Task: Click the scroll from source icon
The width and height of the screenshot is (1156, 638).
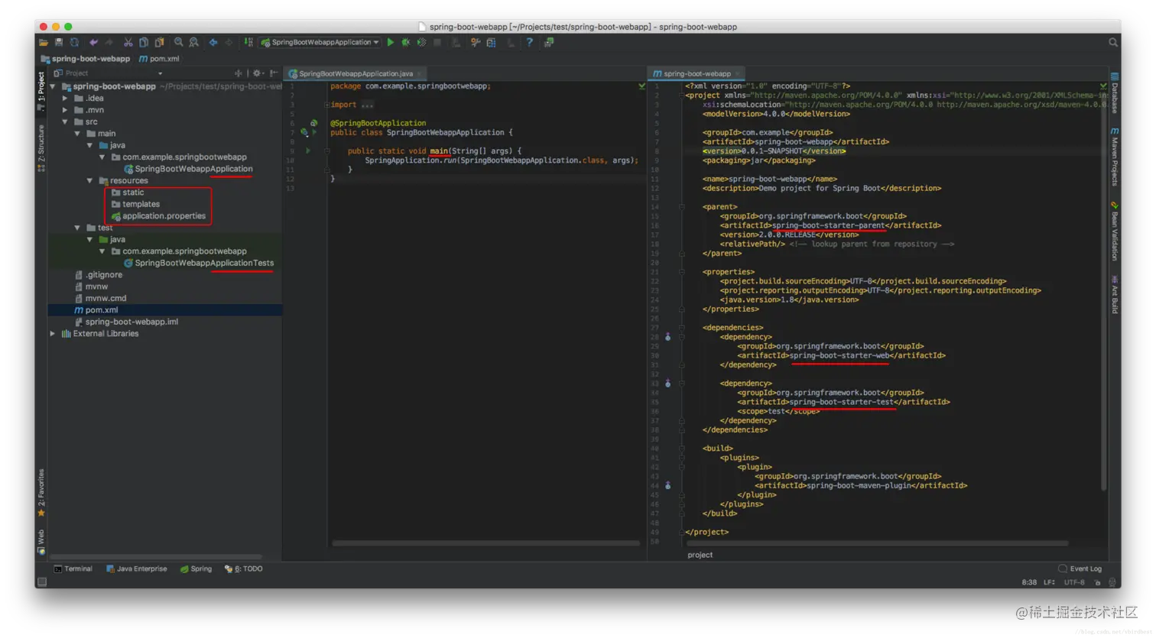Action: [239, 73]
